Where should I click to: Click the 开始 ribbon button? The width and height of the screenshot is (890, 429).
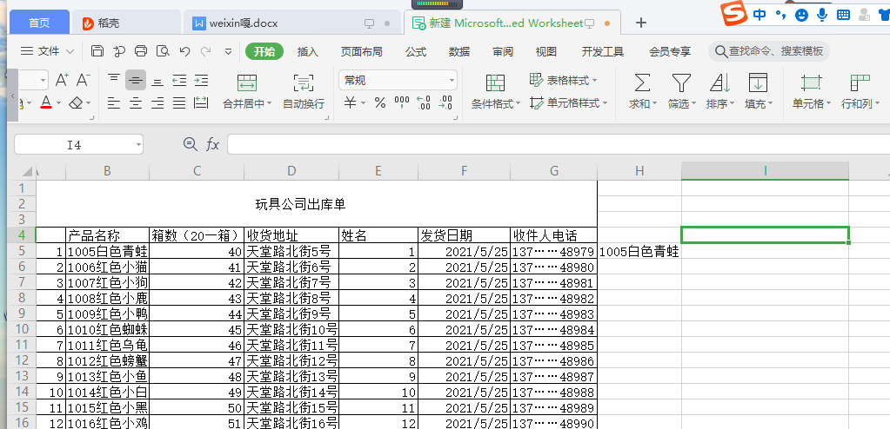click(x=264, y=51)
